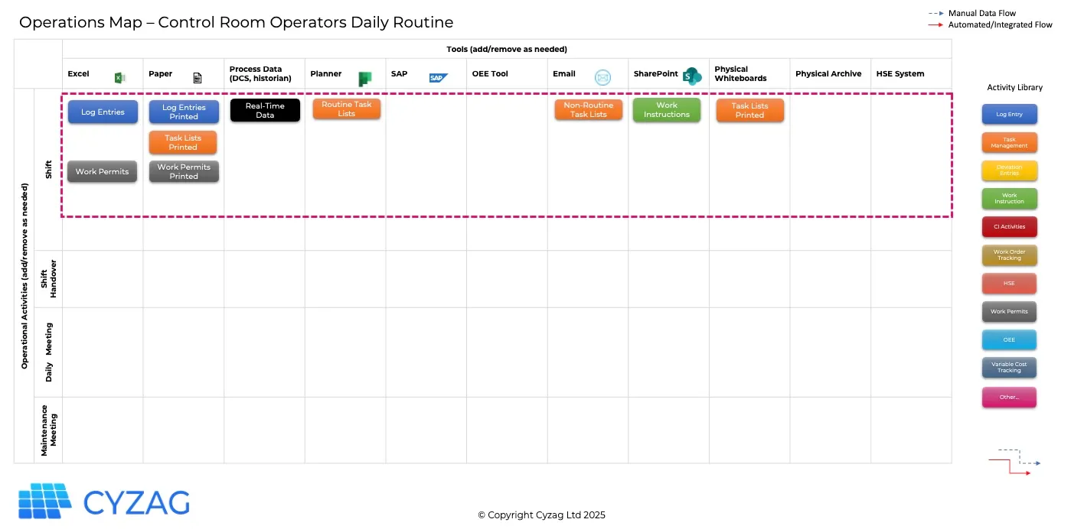This screenshot has height=529, width=1071.
Task: Pick the yellow Deviation Entries swatch
Action: pos(1010,170)
